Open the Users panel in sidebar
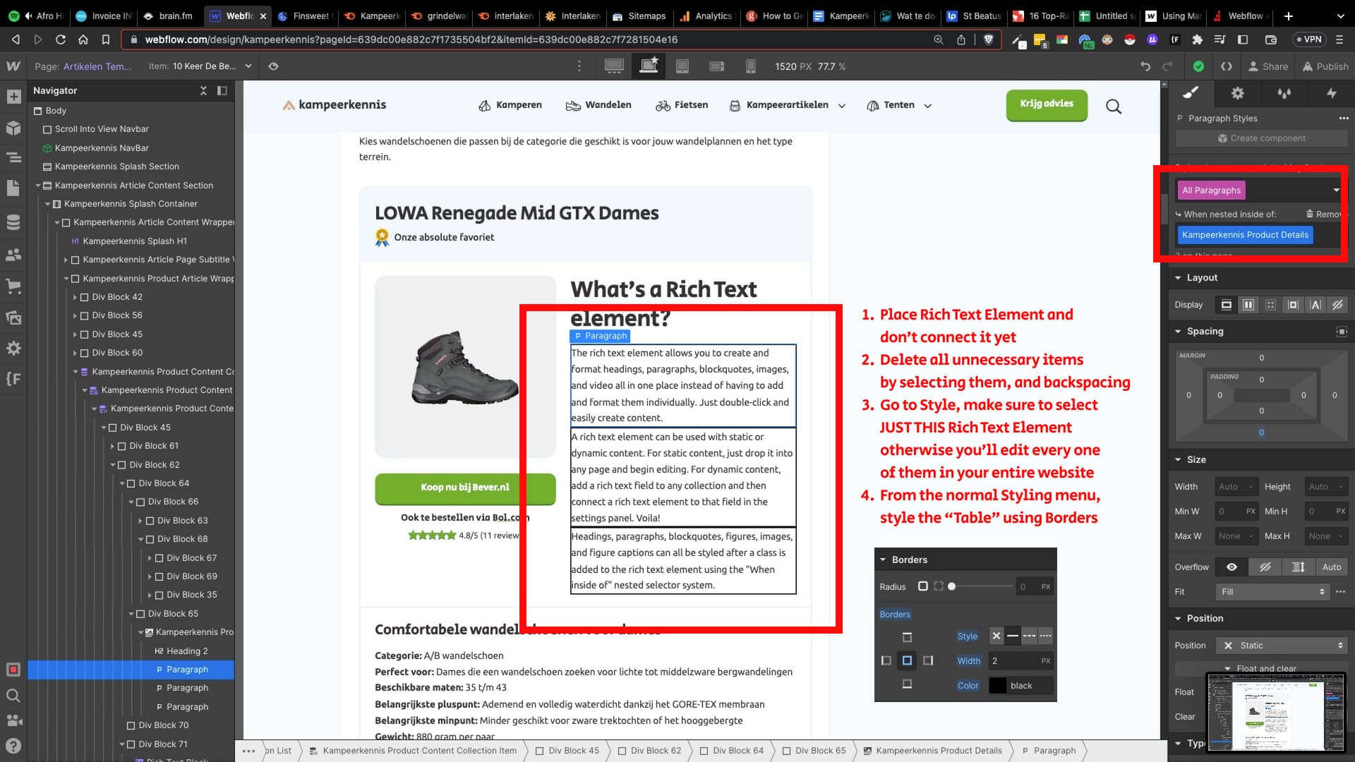Viewport: 1355px width, 762px height. [13, 255]
